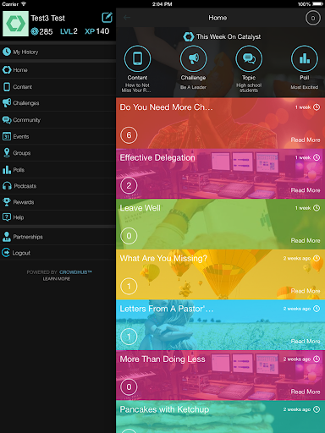Open Rewards trophy item
Screen dimensions: 325x433
[58, 202]
